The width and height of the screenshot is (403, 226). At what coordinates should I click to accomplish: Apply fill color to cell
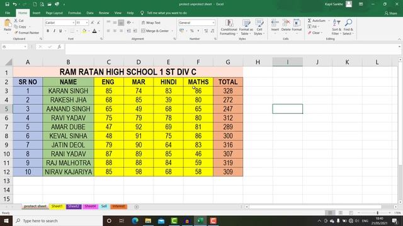click(x=84, y=31)
